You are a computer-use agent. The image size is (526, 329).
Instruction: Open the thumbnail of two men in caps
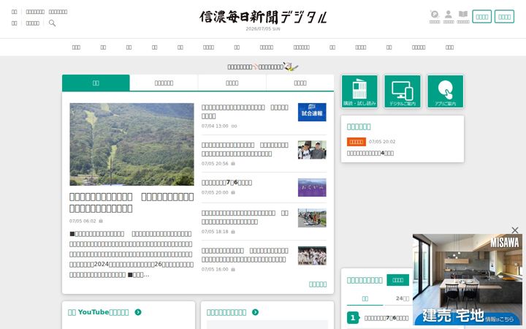point(312,150)
